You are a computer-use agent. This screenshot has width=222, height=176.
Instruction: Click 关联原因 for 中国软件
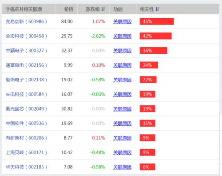(x=122, y=123)
